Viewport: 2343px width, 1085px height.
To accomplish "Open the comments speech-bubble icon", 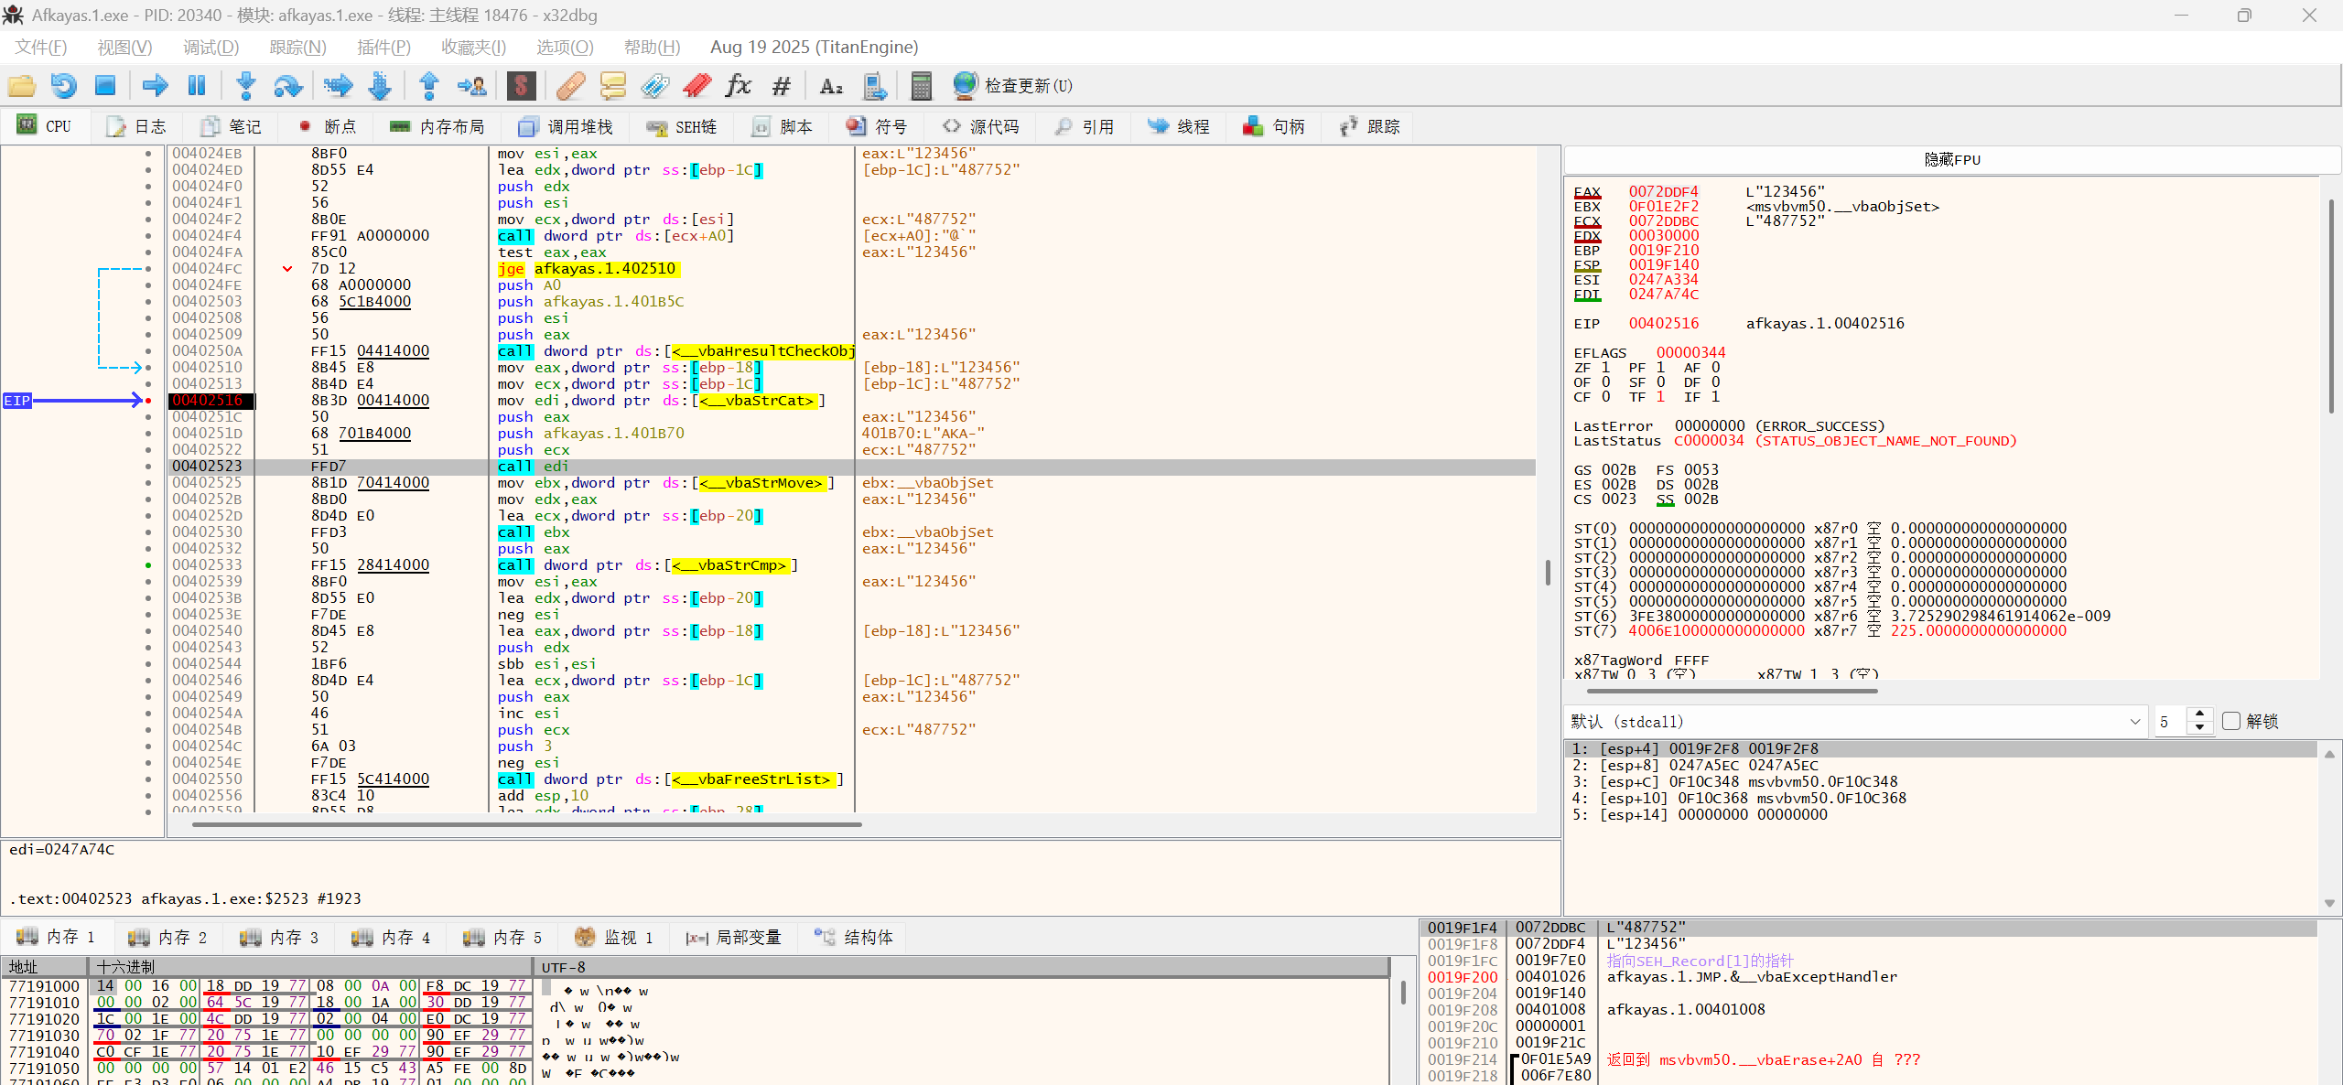I will click(612, 86).
